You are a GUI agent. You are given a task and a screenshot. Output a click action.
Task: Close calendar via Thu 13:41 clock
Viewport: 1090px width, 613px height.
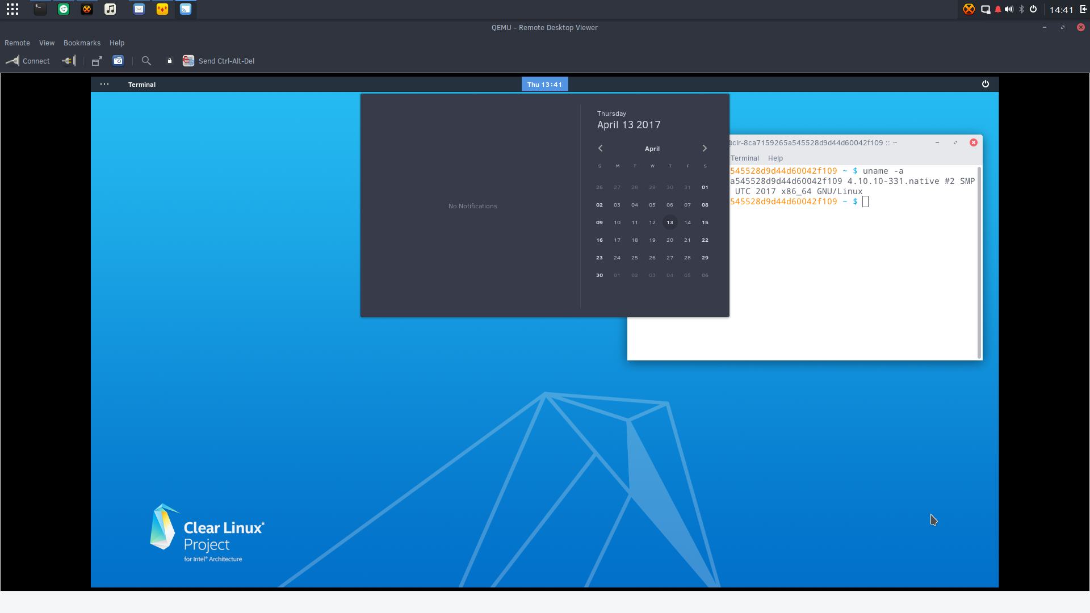pyautogui.click(x=544, y=85)
